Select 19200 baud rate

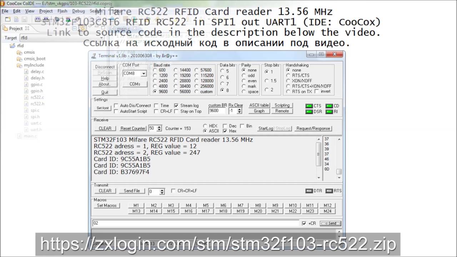(176, 76)
